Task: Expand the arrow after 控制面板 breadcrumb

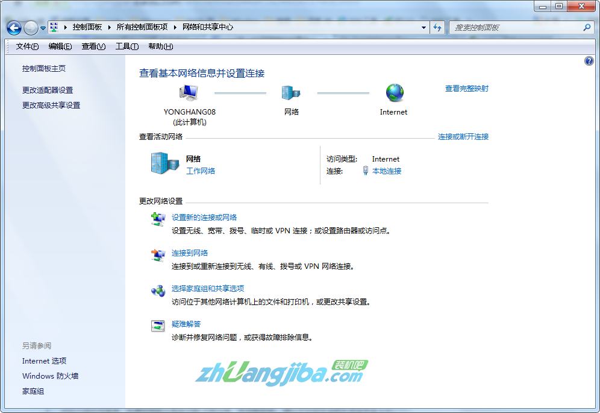Action: tap(108, 27)
